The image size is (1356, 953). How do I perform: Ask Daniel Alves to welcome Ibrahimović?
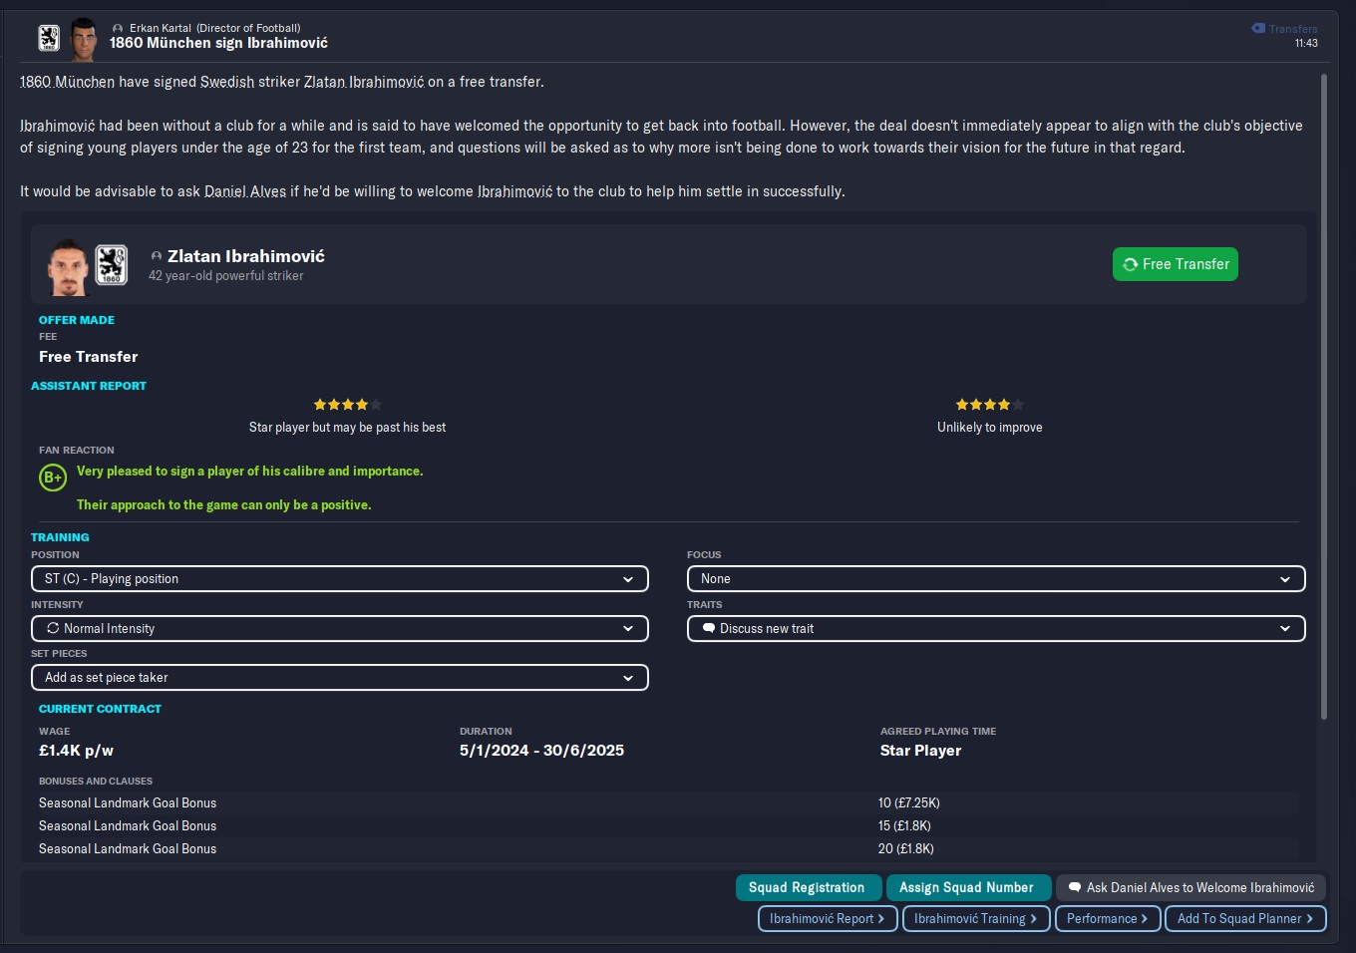(x=1190, y=887)
